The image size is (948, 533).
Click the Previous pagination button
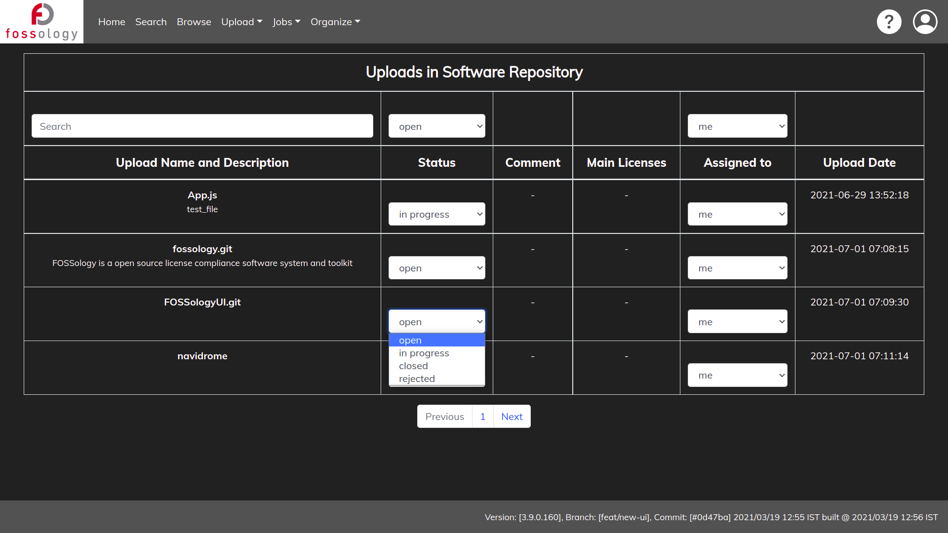pyautogui.click(x=445, y=417)
